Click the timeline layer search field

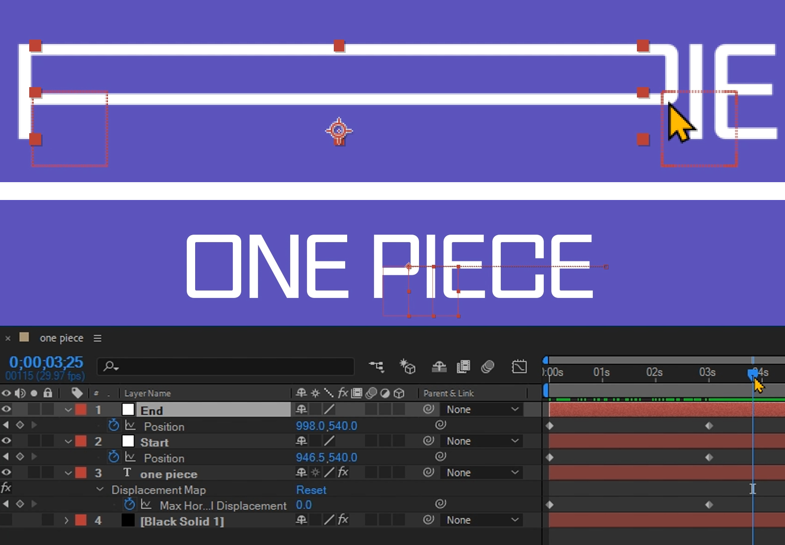tap(226, 366)
